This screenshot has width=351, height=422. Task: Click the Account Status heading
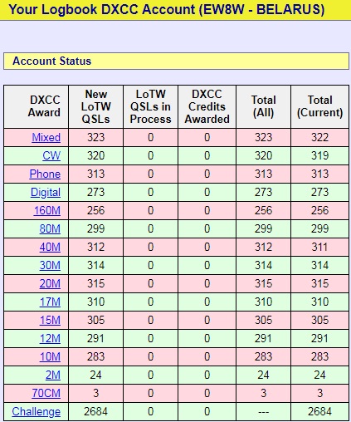[51, 61]
